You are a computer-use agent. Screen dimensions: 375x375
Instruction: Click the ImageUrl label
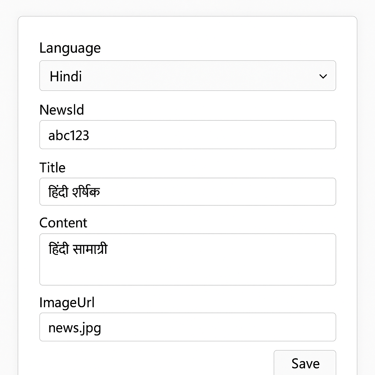(x=67, y=302)
